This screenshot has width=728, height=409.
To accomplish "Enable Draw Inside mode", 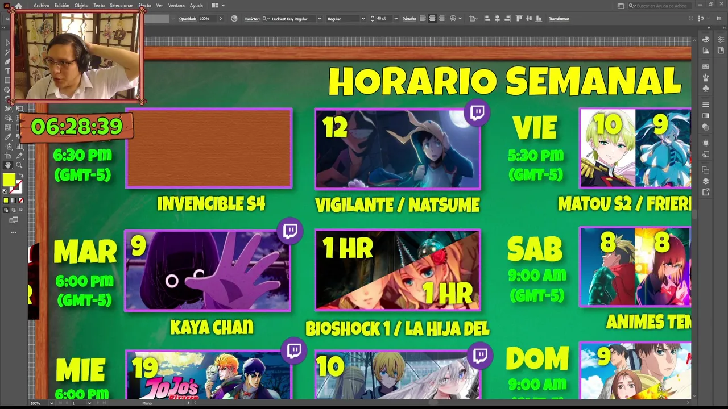I will (x=21, y=210).
